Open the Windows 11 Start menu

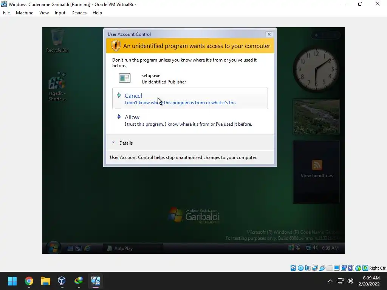12,281
